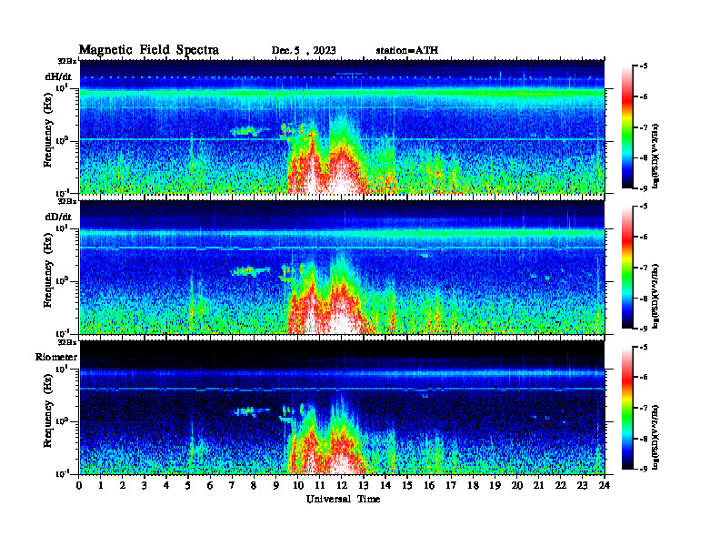
Task: Click the "Universal Time" axis title
Action: (343, 499)
